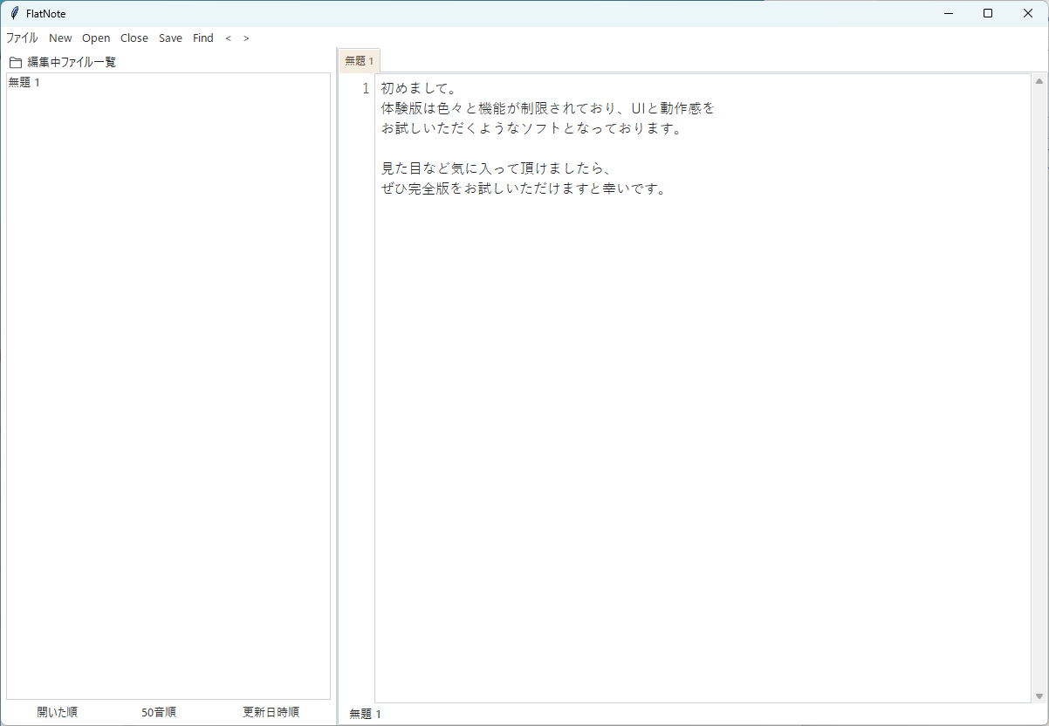Sort file list by 更新日時順
This screenshot has width=1049, height=726.
[271, 712]
